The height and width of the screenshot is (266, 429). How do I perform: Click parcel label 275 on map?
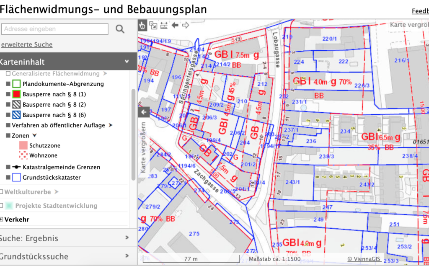tap(194, 234)
